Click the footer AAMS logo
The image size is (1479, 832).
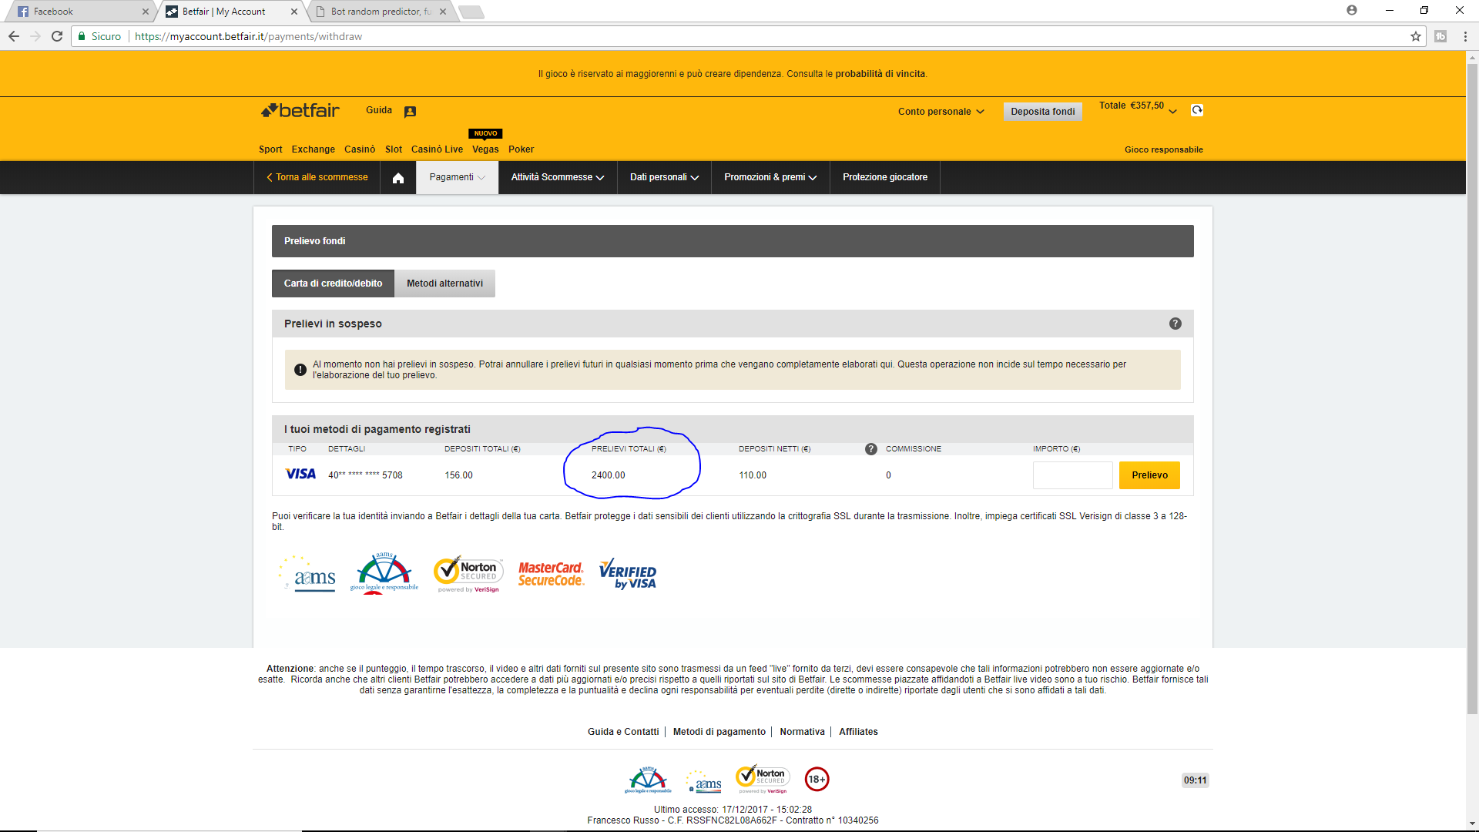click(704, 782)
